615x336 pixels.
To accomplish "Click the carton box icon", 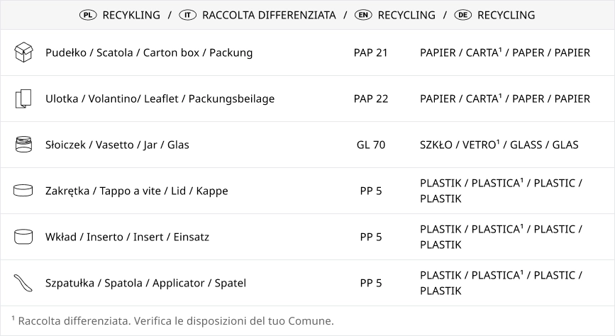I will click(23, 52).
